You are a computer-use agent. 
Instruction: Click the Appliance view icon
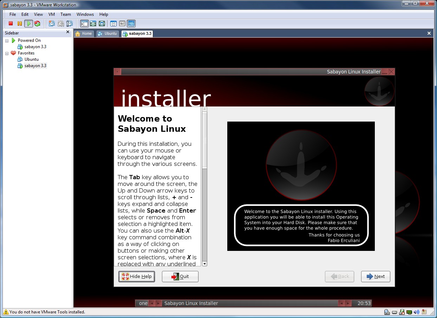122,24
